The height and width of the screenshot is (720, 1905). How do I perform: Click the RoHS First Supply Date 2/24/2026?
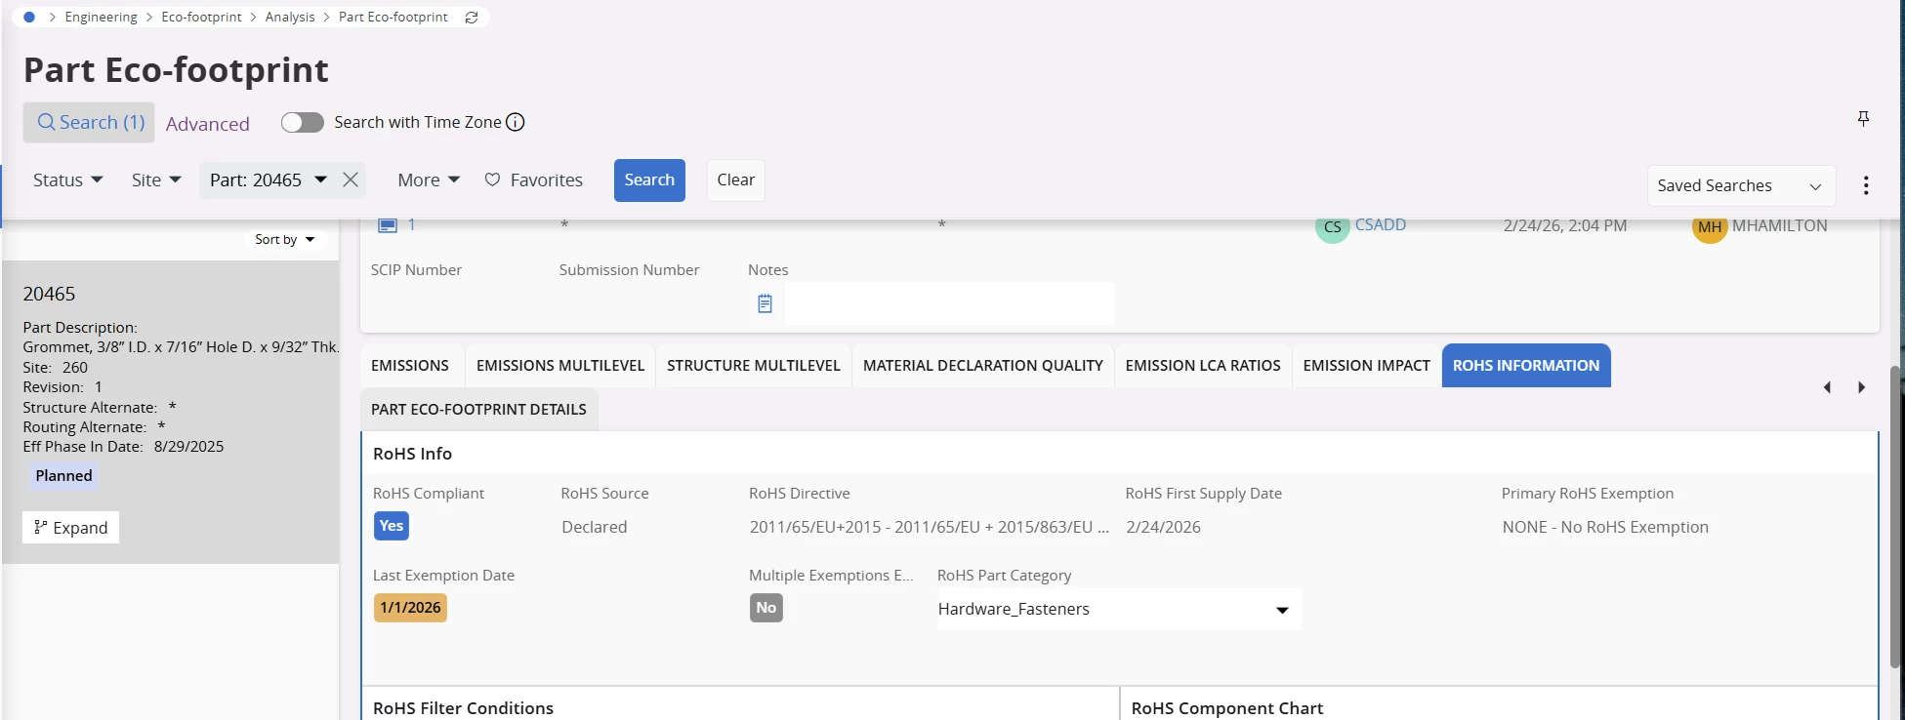[1163, 527]
